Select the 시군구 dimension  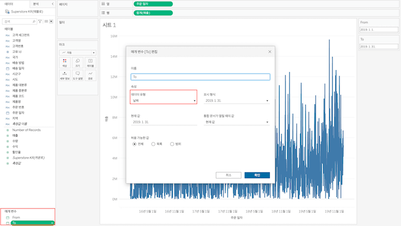click(x=17, y=74)
